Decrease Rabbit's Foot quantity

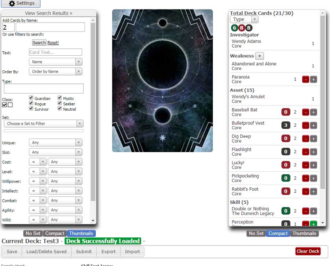pyautogui.click(x=305, y=191)
